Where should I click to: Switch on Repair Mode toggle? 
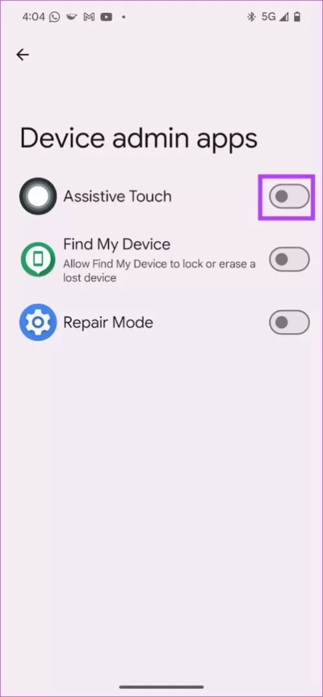coord(289,322)
